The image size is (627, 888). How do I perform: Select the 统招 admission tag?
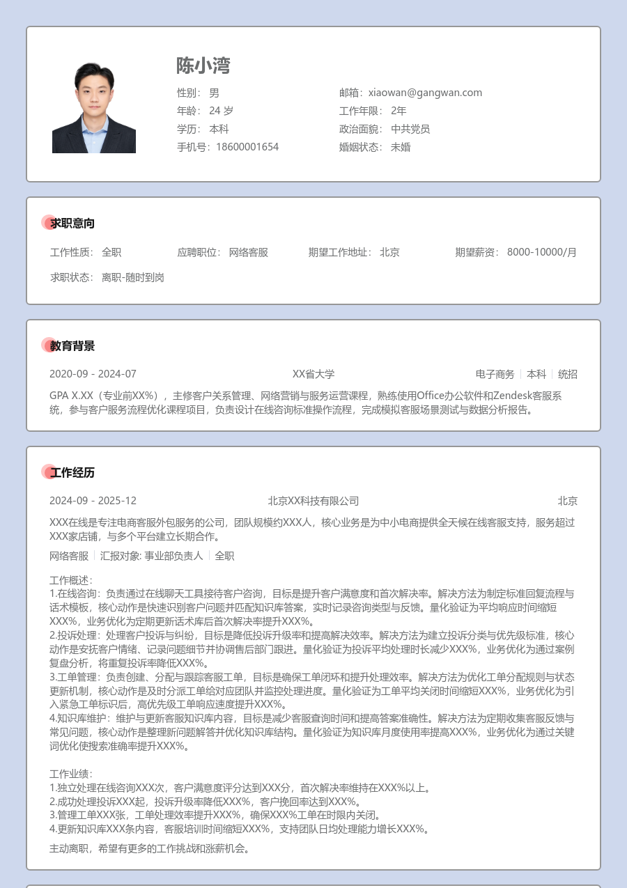pyautogui.click(x=568, y=374)
